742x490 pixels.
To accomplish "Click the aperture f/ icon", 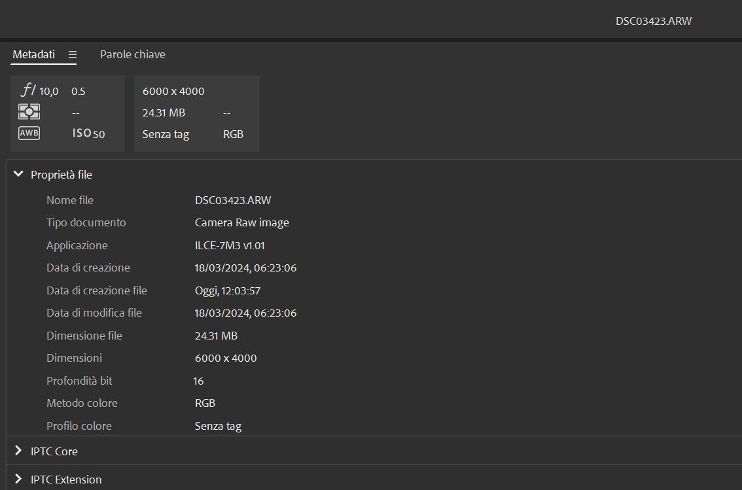I will (29, 90).
